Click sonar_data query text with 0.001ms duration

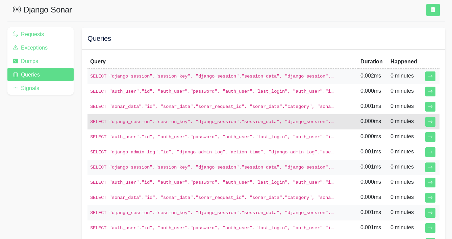coord(212,107)
